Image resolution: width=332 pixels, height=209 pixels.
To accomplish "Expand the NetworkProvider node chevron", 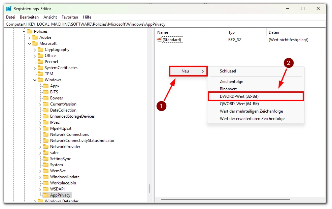I will [40, 147].
